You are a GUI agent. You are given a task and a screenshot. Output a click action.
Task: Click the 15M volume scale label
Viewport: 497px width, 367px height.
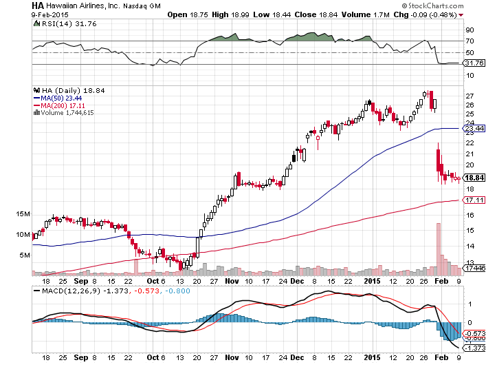(23, 214)
